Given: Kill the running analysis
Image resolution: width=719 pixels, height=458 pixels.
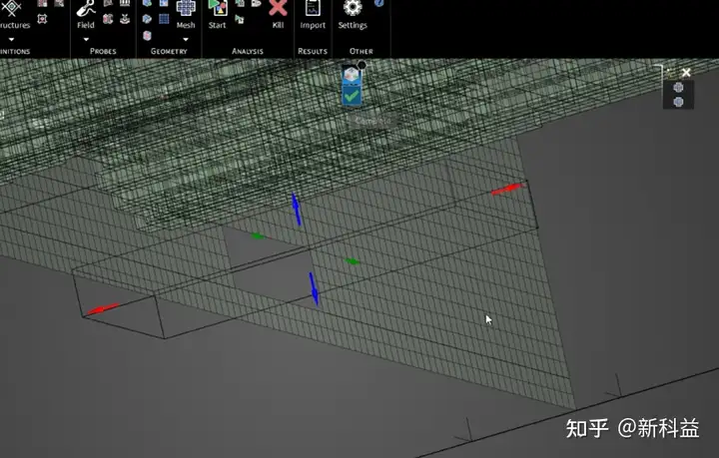Looking at the screenshot, I should pyautogui.click(x=278, y=9).
